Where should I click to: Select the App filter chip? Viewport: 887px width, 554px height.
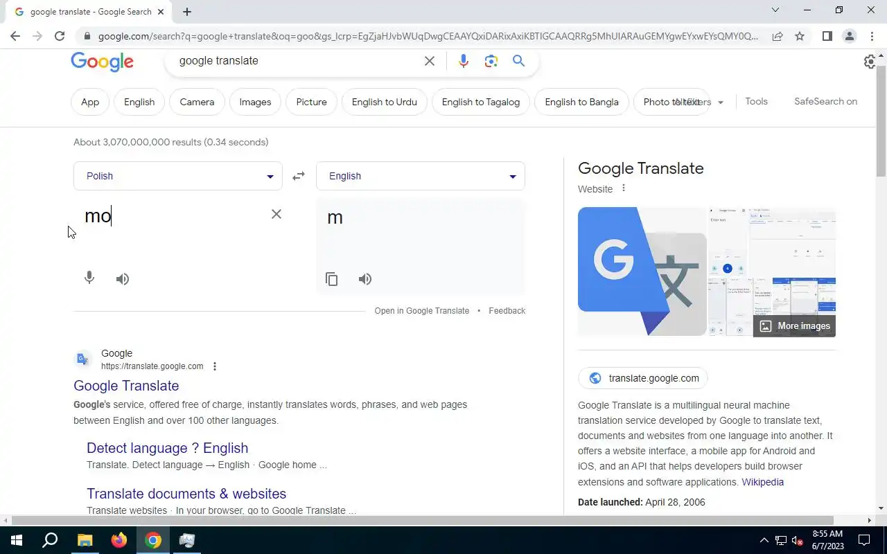coord(90,102)
